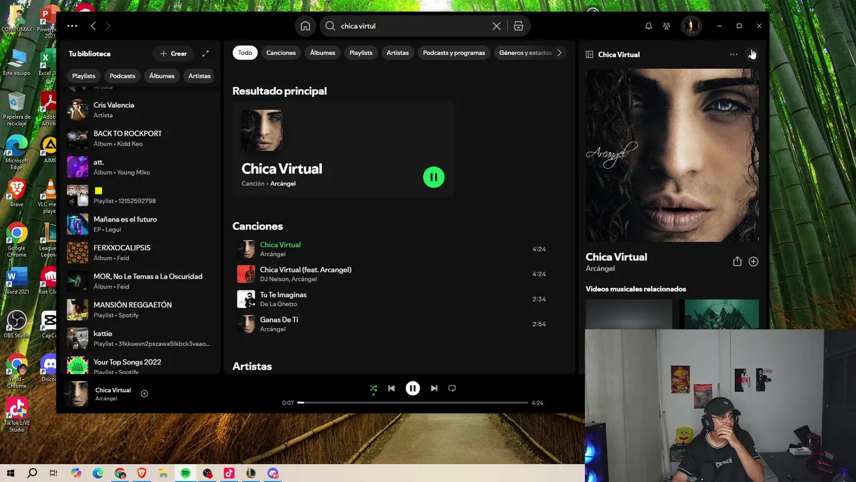The image size is (856, 482).
Task: Open DJ Nelson, Arcángel artist link
Action: point(288,279)
